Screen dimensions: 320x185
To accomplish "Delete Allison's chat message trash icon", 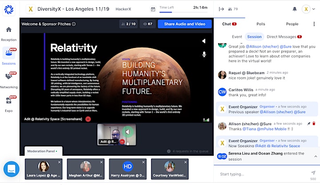I will coord(314,123).
